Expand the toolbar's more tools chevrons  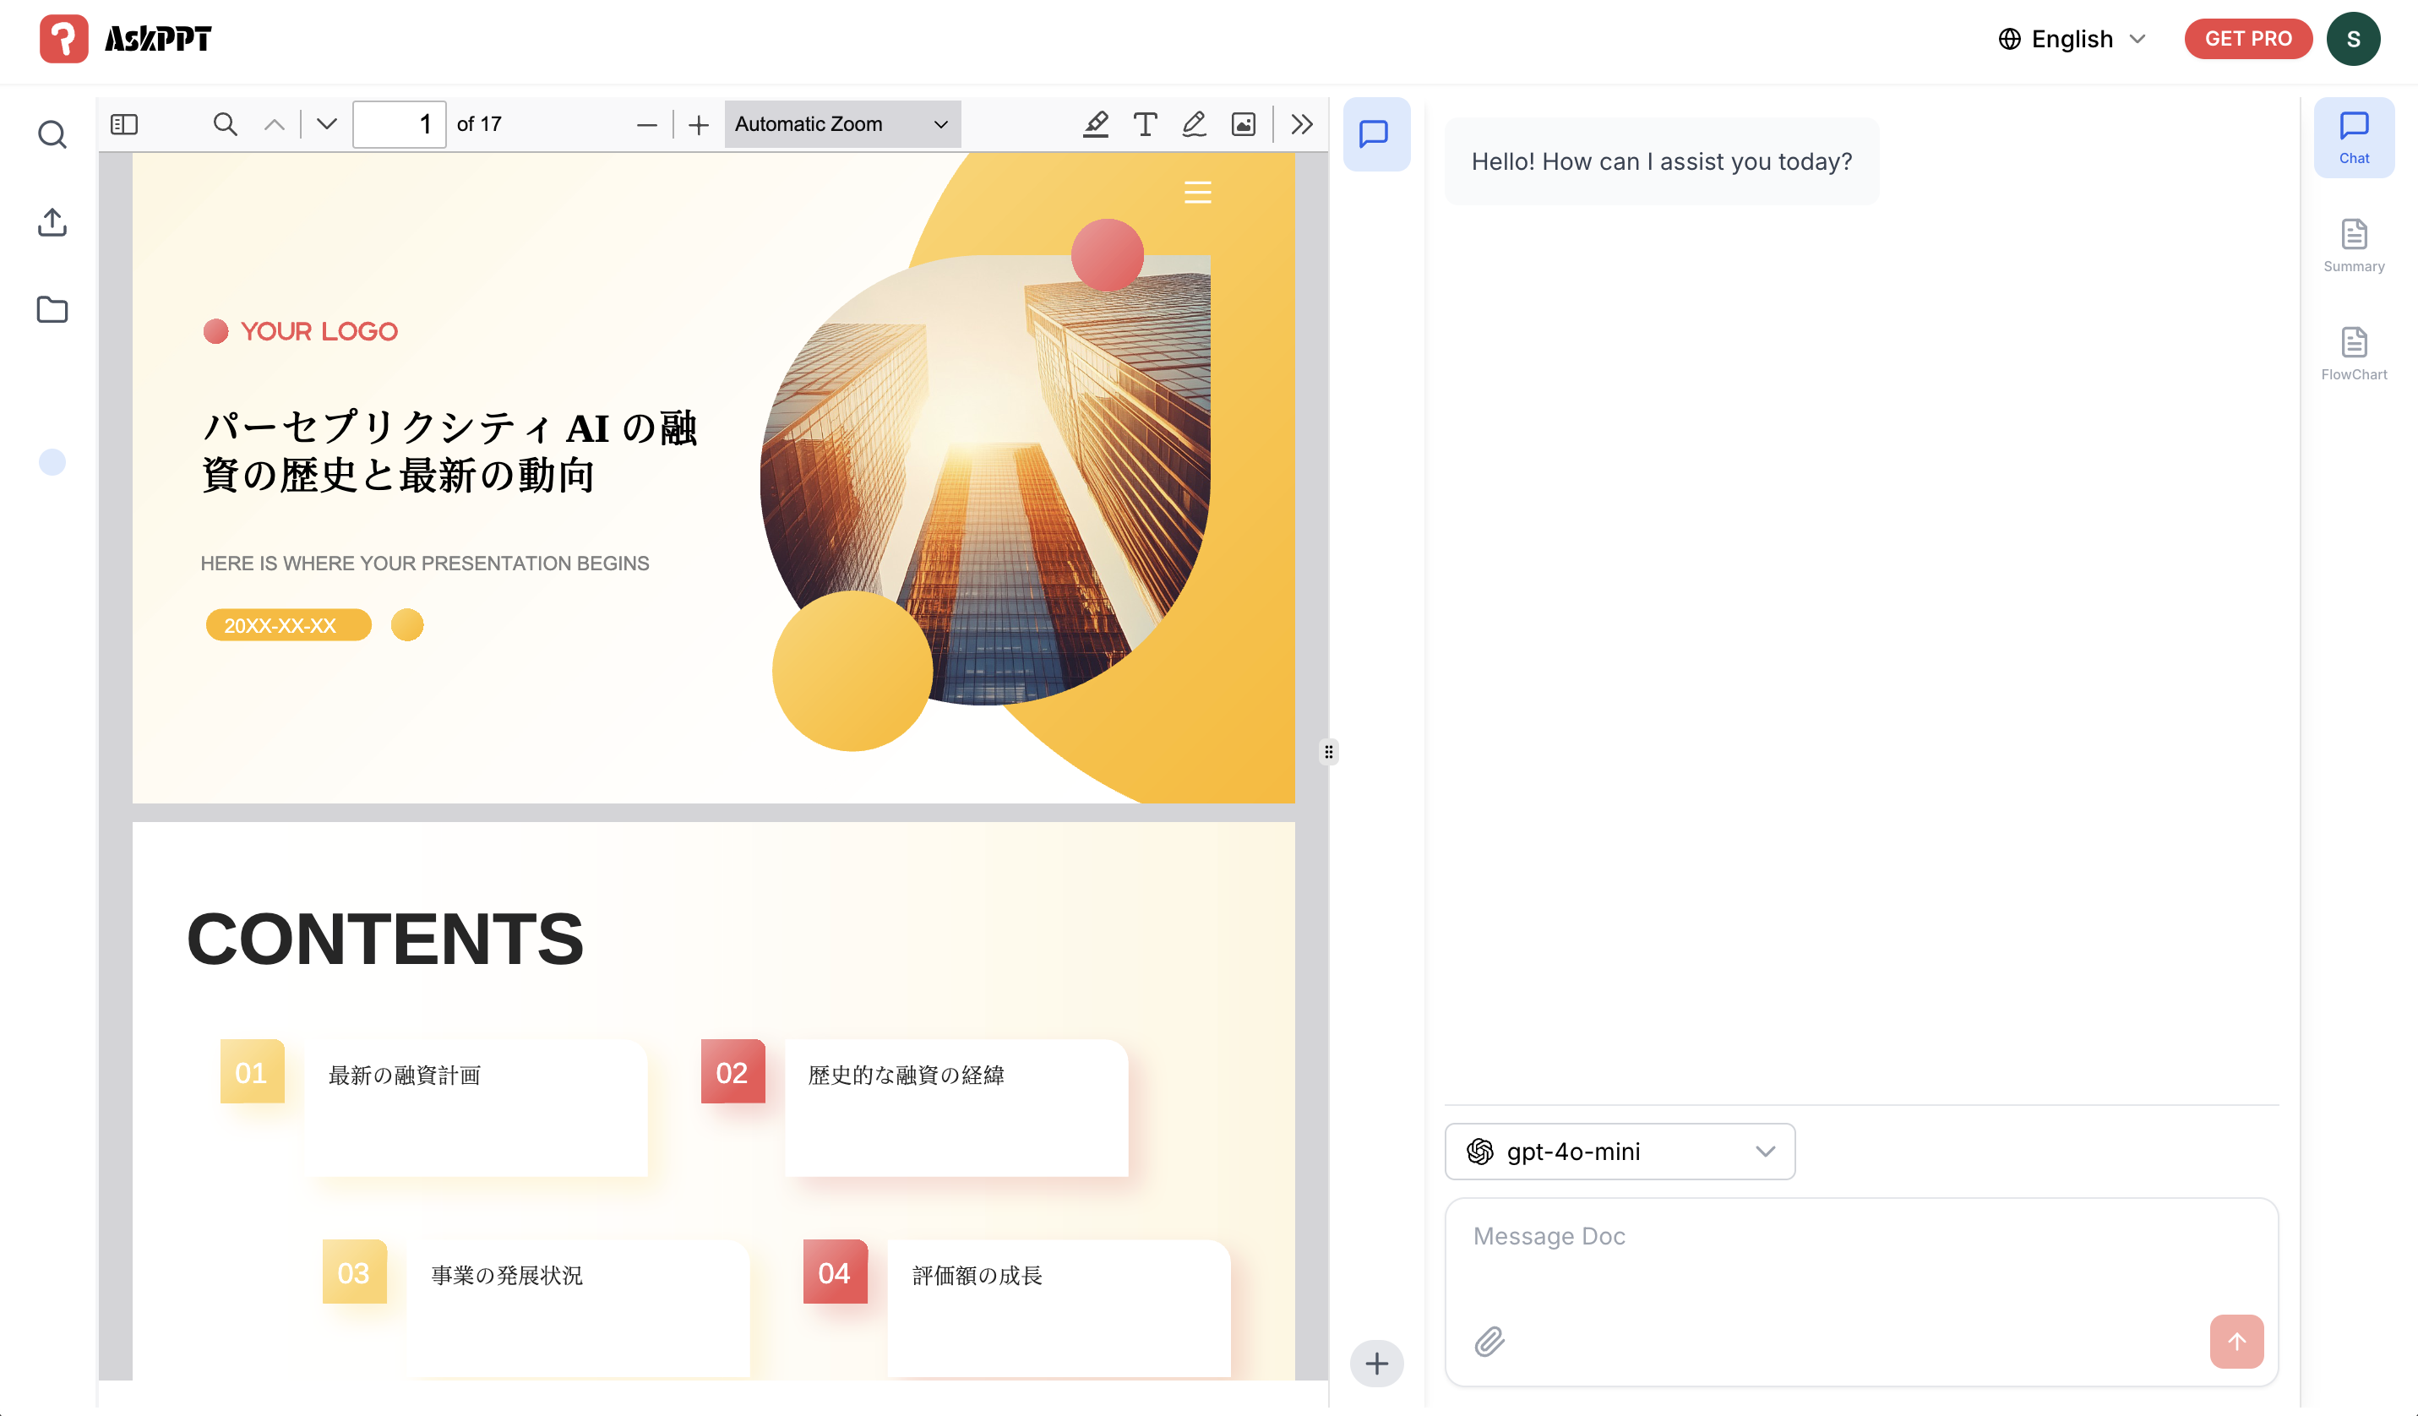(1302, 123)
